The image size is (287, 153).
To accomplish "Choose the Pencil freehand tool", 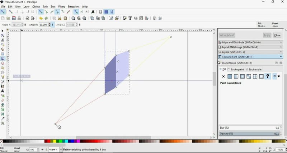I will click(x=3, y=77).
